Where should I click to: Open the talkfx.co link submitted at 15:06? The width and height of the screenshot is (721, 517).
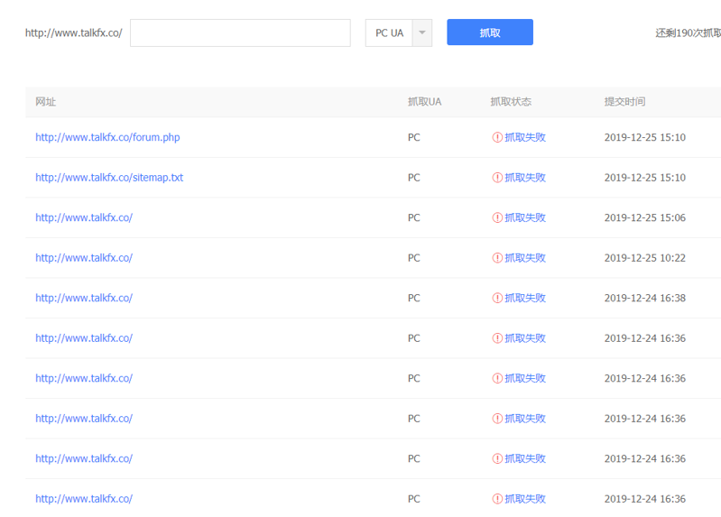click(84, 217)
